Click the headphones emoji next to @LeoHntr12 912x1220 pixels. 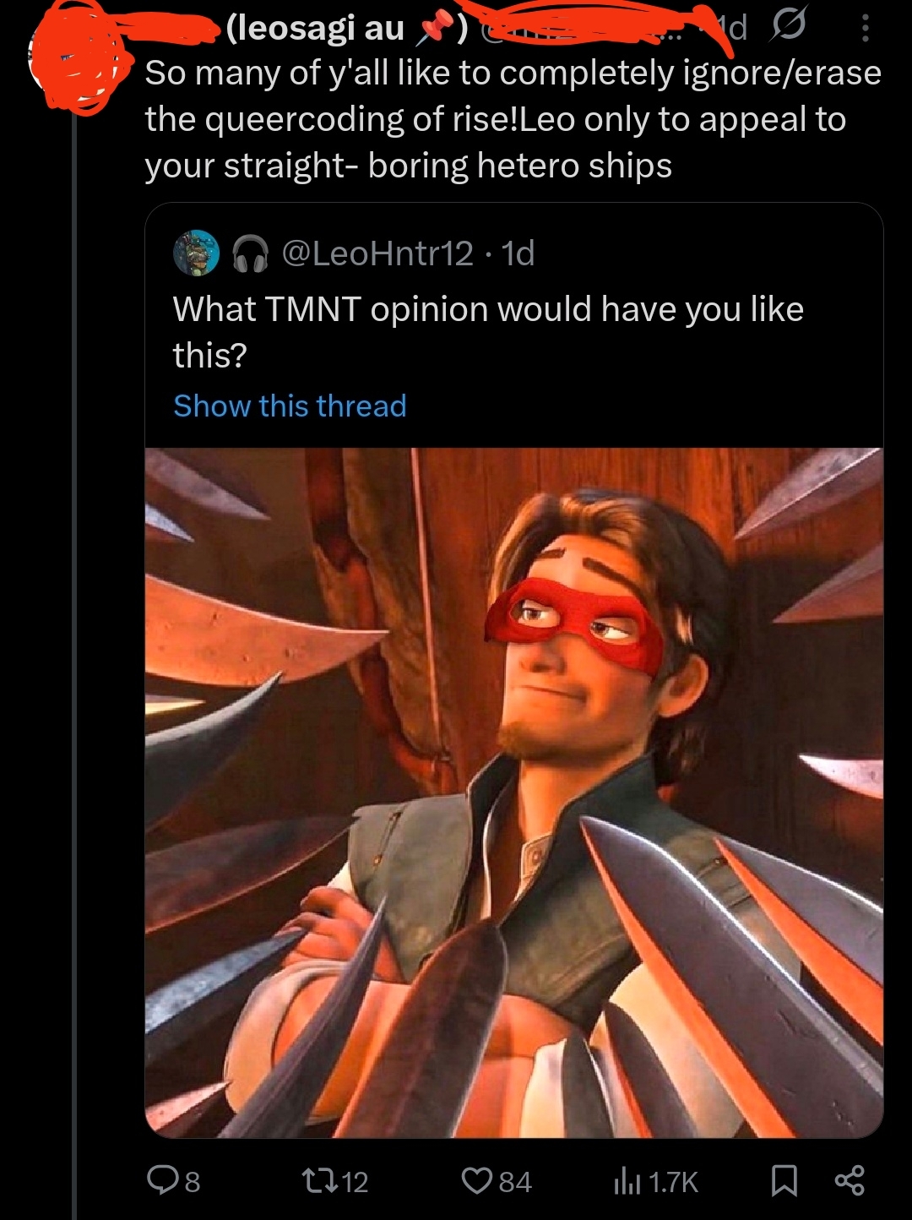tap(250, 253)
